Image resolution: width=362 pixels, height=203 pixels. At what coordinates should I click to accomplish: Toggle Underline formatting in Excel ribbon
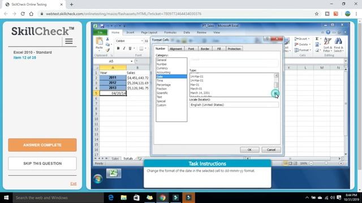[x=130, y=48]
